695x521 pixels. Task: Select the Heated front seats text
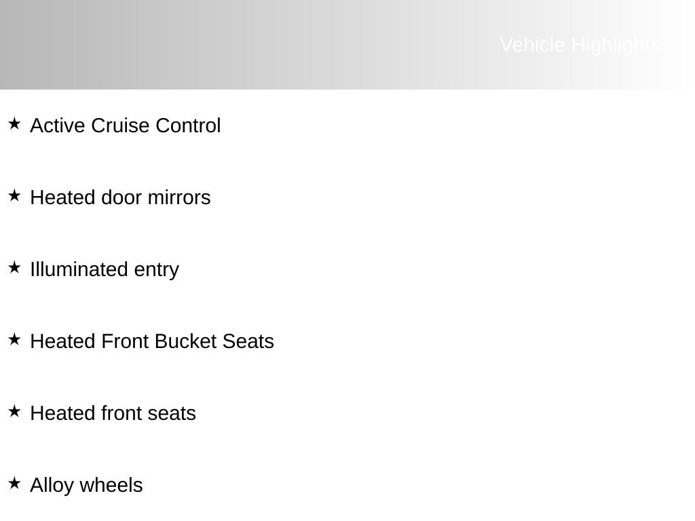pos(113,413)
